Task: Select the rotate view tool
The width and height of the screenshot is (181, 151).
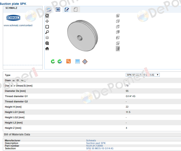Action: tap(47, 16)
